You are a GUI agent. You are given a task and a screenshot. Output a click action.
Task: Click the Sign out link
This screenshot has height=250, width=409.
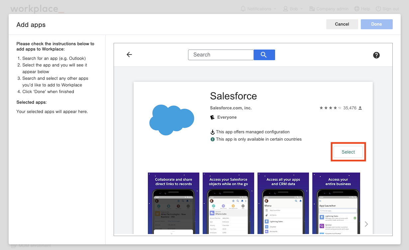pyautogui.click(x=391, y=9)
